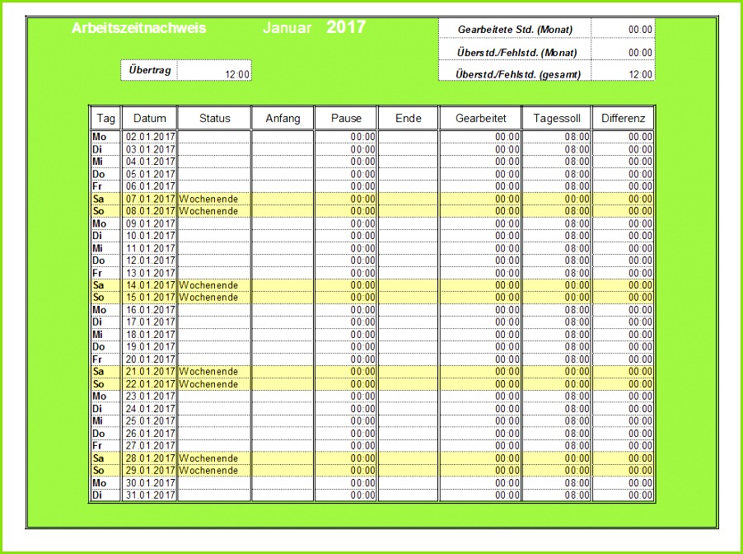Click the Pause column header
743x554 pixels.
point(346,118)
